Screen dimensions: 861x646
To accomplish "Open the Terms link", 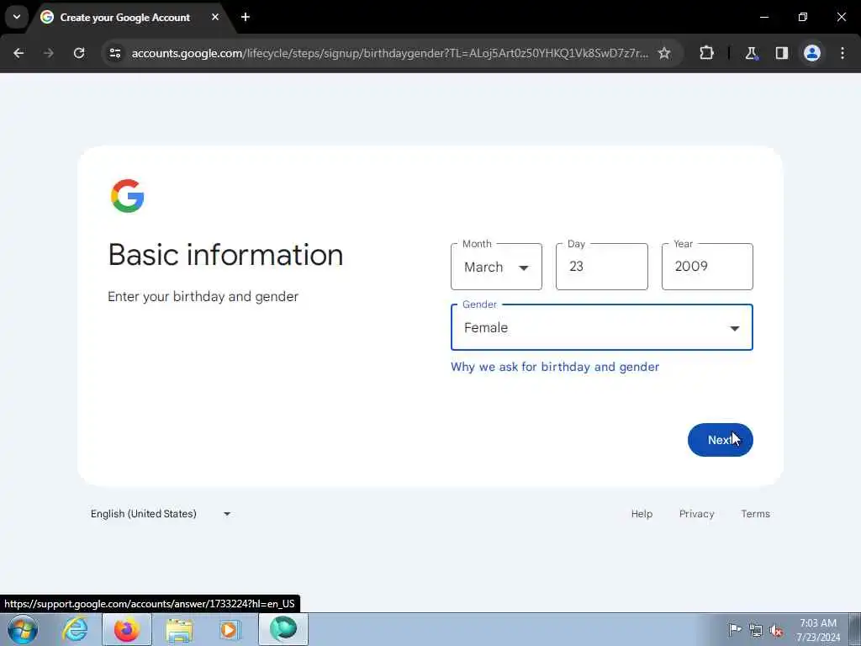I will point(755,514).
